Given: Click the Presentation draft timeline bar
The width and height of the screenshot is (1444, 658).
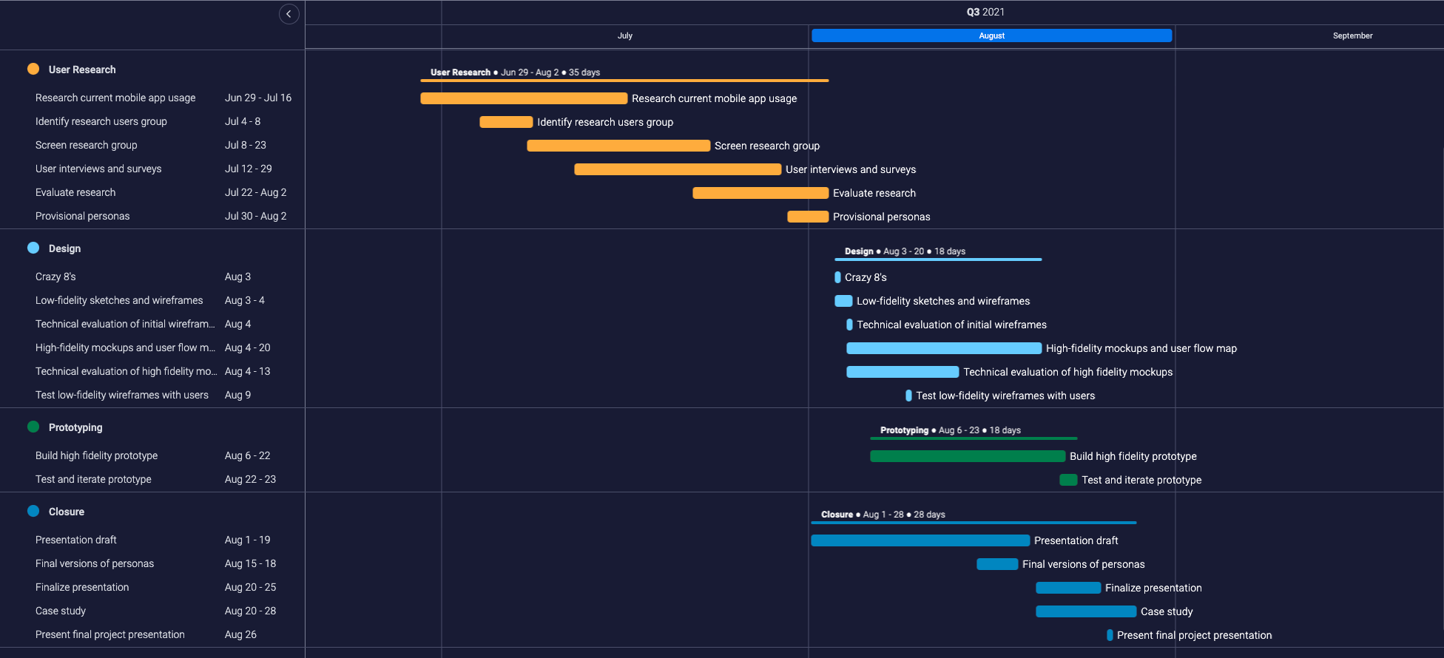Looking at the screenshot, I should (920, 540).
